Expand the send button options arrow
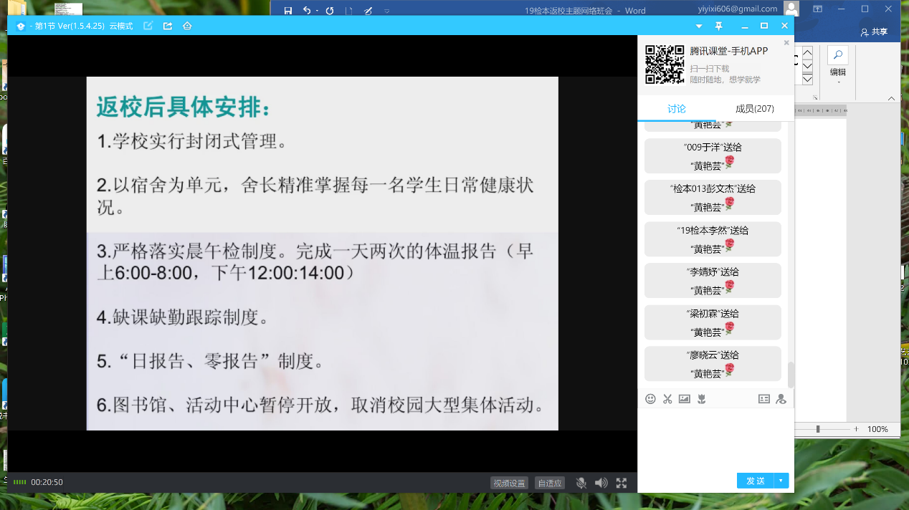The width and height of the screenshot is (909, 510). click(x=781, y=481)
